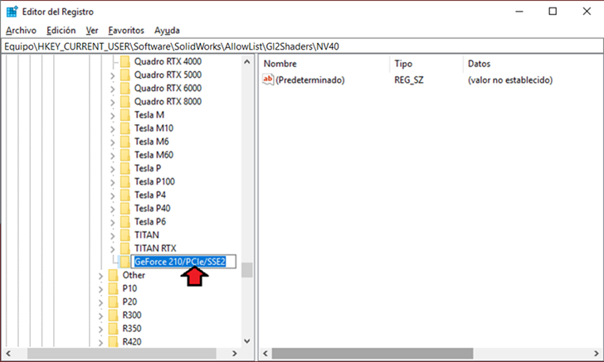Click the Tesla M60 folder icon
This screenshot has height=362, width=604.
124,155
